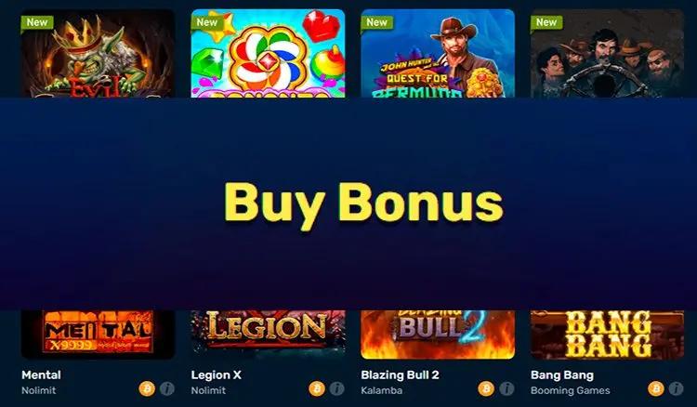Open the candy Bonanza game thumbnail
This screenshot has width=697, height=407.
tap(268, 53)
